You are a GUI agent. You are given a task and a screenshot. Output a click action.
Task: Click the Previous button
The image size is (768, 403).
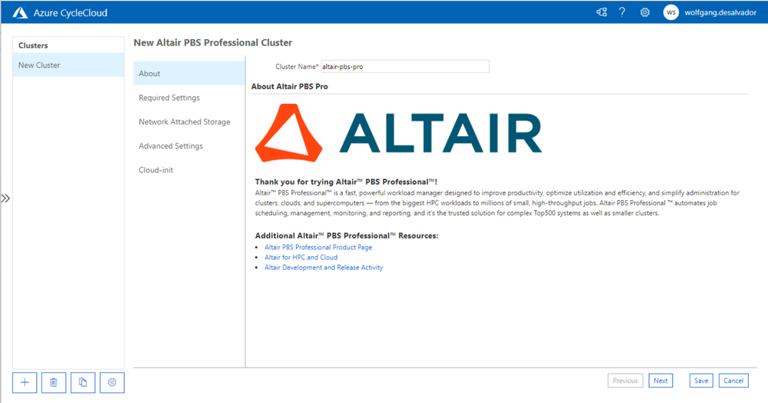tap(626, 381)
